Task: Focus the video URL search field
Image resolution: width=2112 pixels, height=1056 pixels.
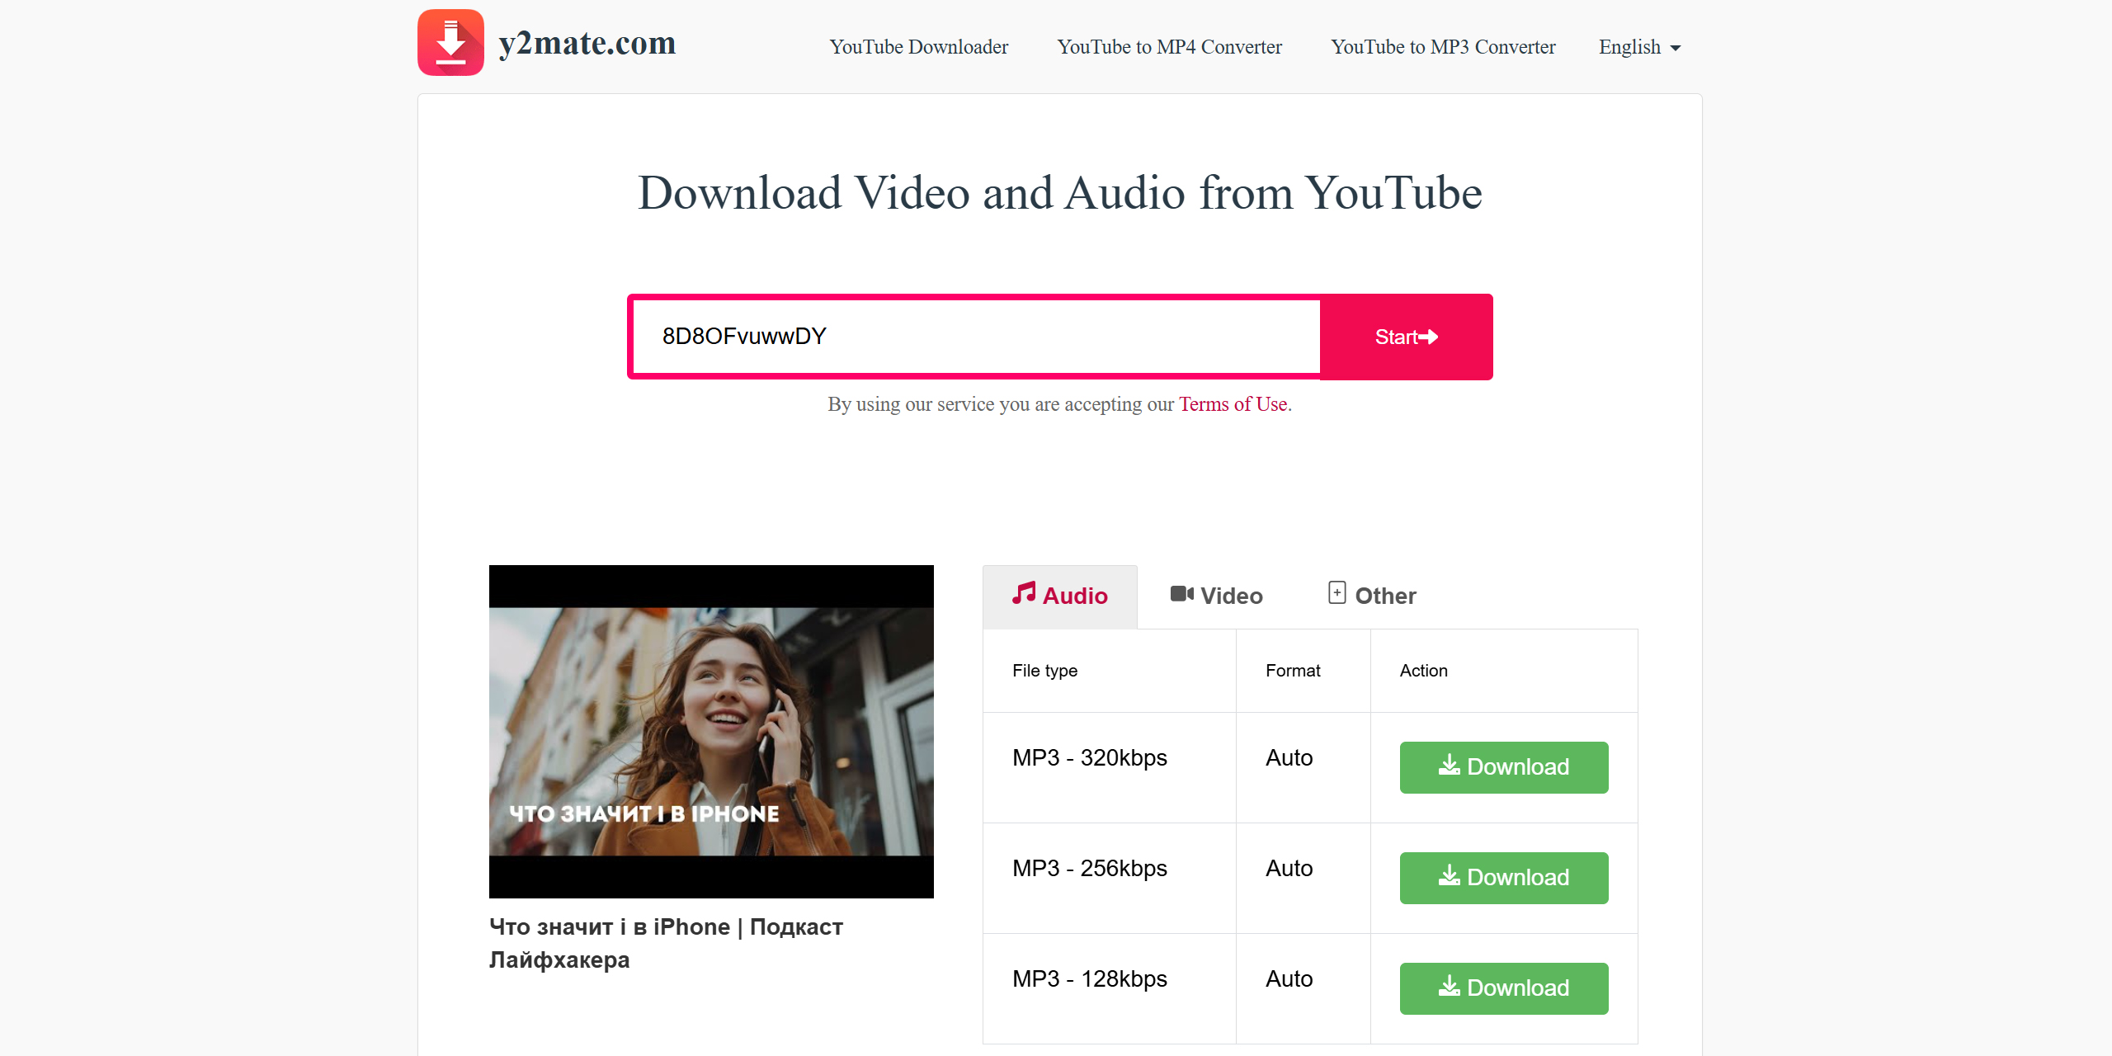Action: click(x=976, y=337)
